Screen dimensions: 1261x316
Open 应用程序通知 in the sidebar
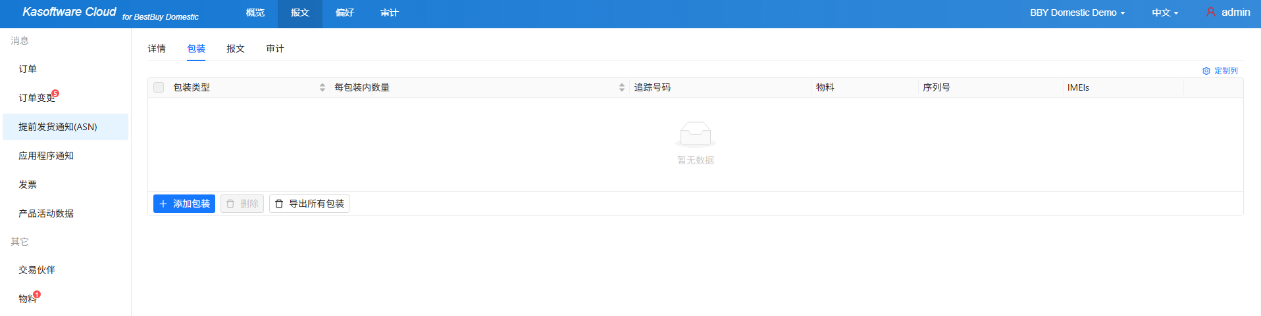click(x=65, y=156)
